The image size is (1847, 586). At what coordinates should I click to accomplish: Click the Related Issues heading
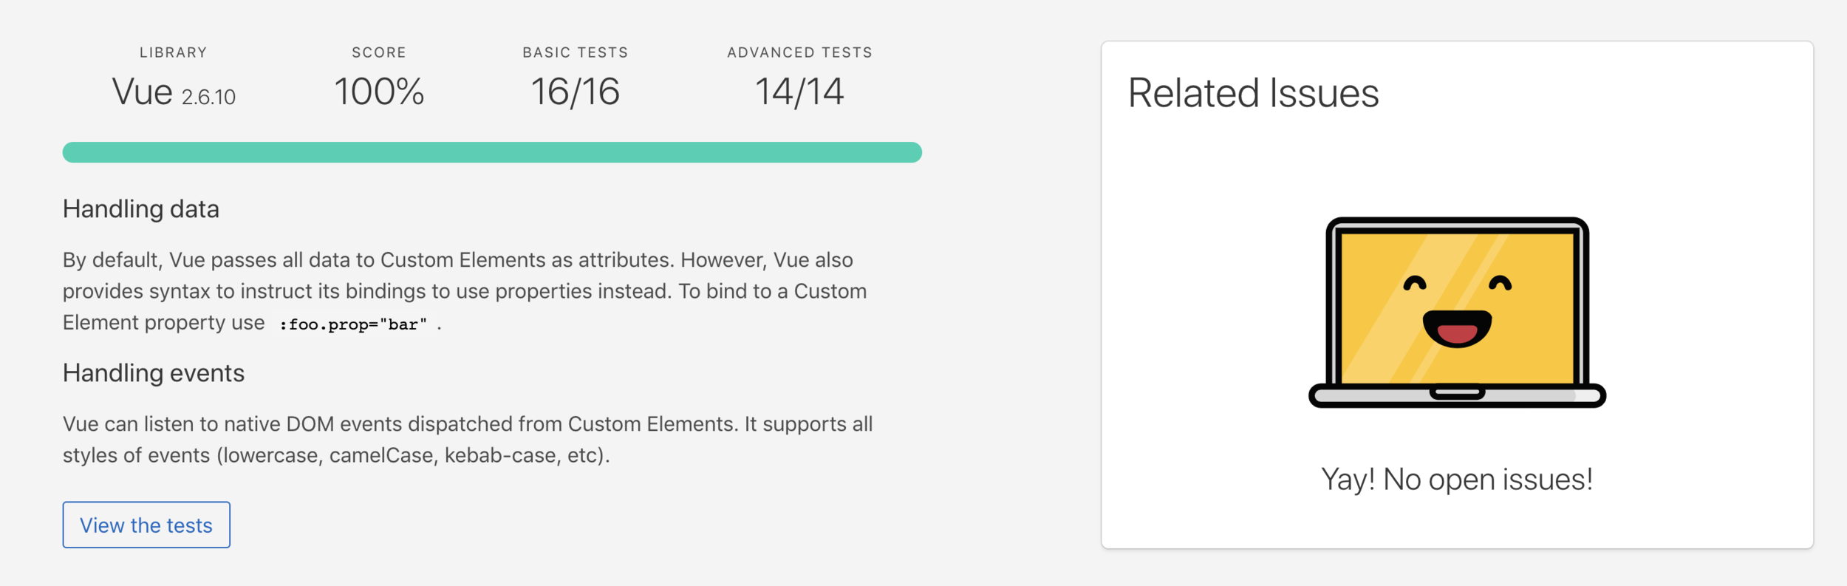[1253, 93]
